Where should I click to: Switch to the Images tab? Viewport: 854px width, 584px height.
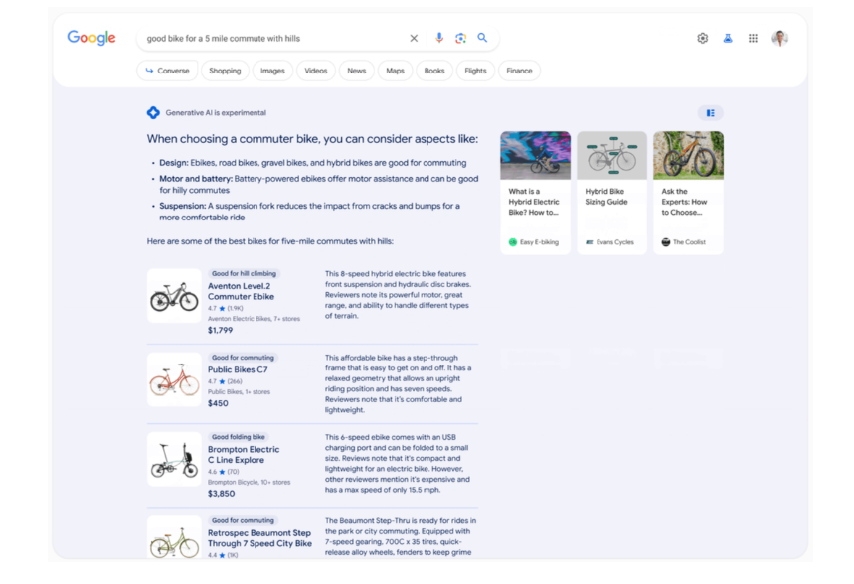coord(272,71)
